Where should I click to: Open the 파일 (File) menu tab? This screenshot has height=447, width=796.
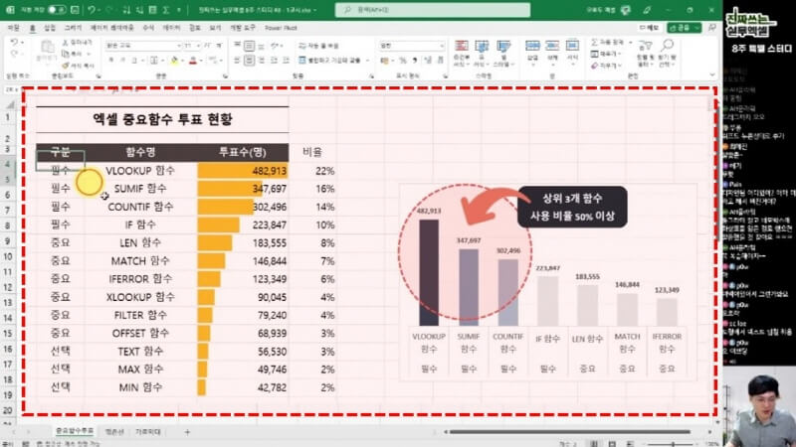14,28
